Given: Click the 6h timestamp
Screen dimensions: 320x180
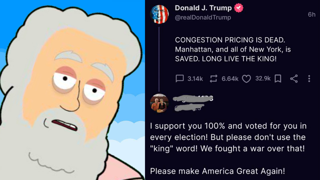Looking at the screenshot, I should pos(311,14).
